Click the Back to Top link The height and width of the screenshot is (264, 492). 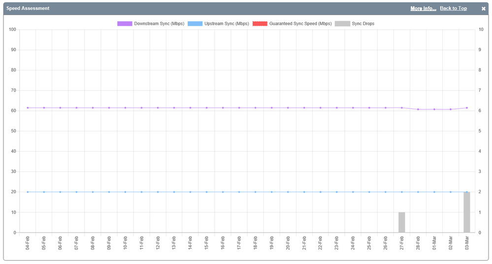tap(453, 8)
